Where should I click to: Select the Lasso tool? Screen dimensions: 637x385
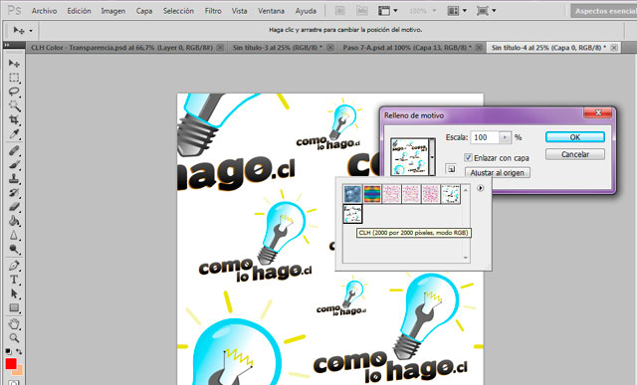[x=14, y=92]
